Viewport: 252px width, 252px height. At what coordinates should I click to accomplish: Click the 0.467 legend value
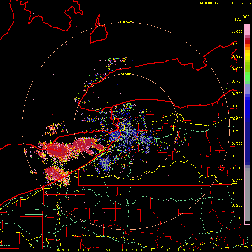coord(237,156)
